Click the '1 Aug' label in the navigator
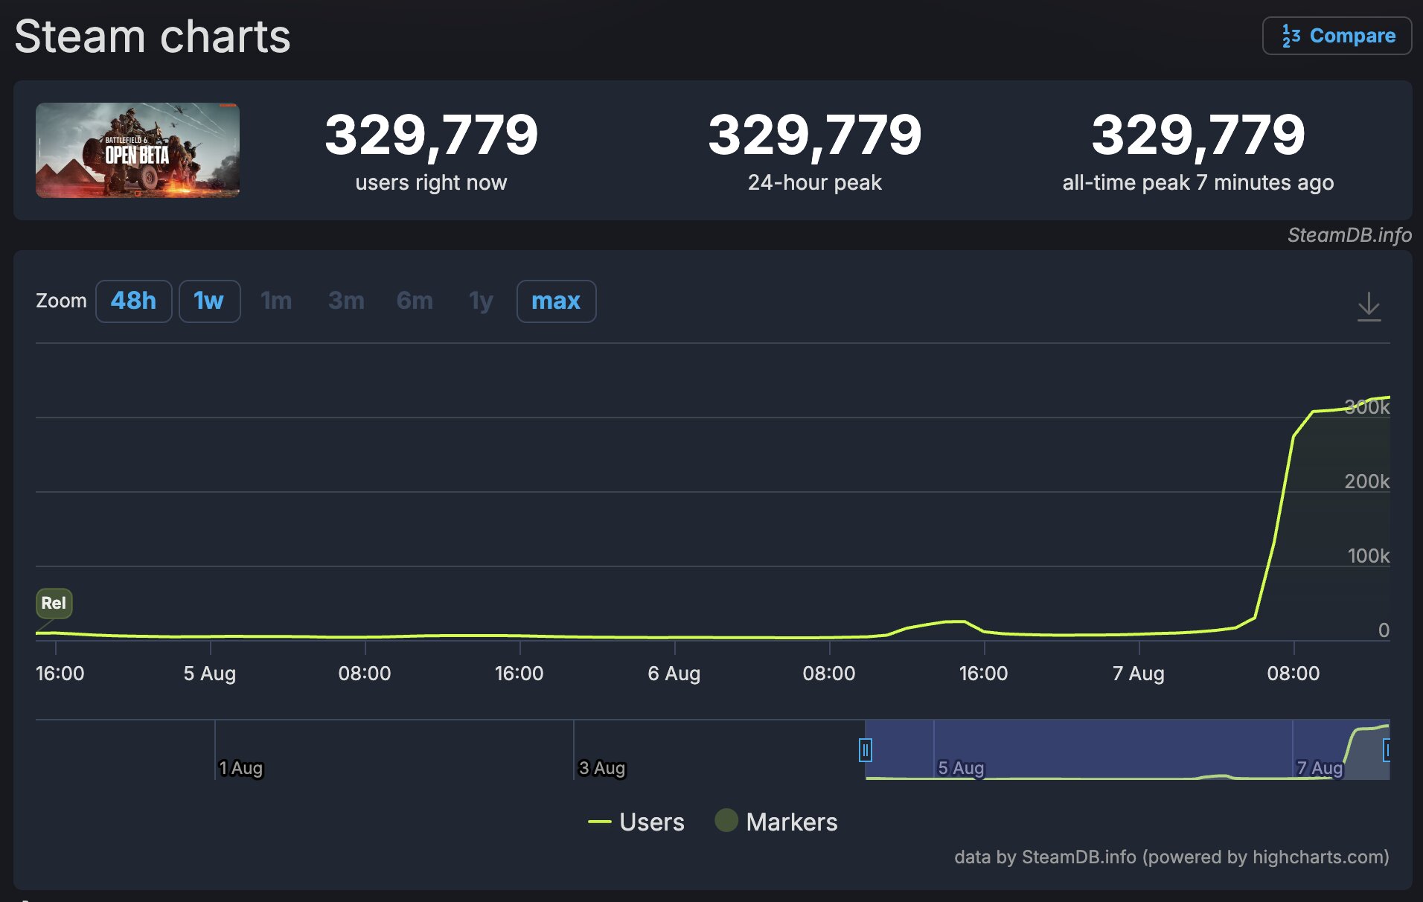1423x902 pixels. click(x=241, y=767)
